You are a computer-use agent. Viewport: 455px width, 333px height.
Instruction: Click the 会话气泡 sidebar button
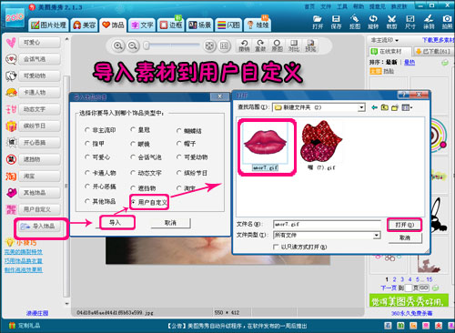point(39,59)
